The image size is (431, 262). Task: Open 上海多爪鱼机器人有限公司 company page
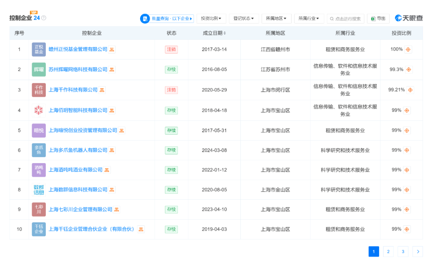(78, 150)
